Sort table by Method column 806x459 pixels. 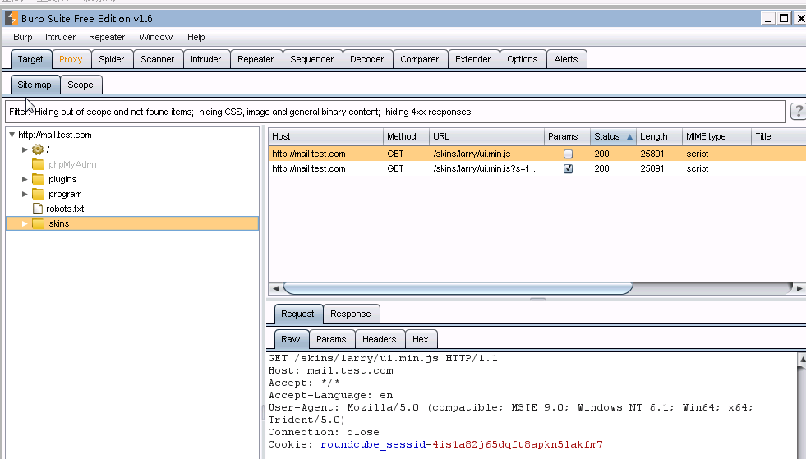click(406, 137)
